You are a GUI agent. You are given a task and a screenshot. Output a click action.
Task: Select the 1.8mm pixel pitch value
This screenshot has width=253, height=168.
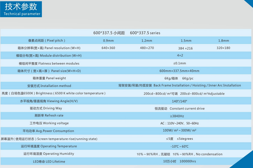pos(224,40)
